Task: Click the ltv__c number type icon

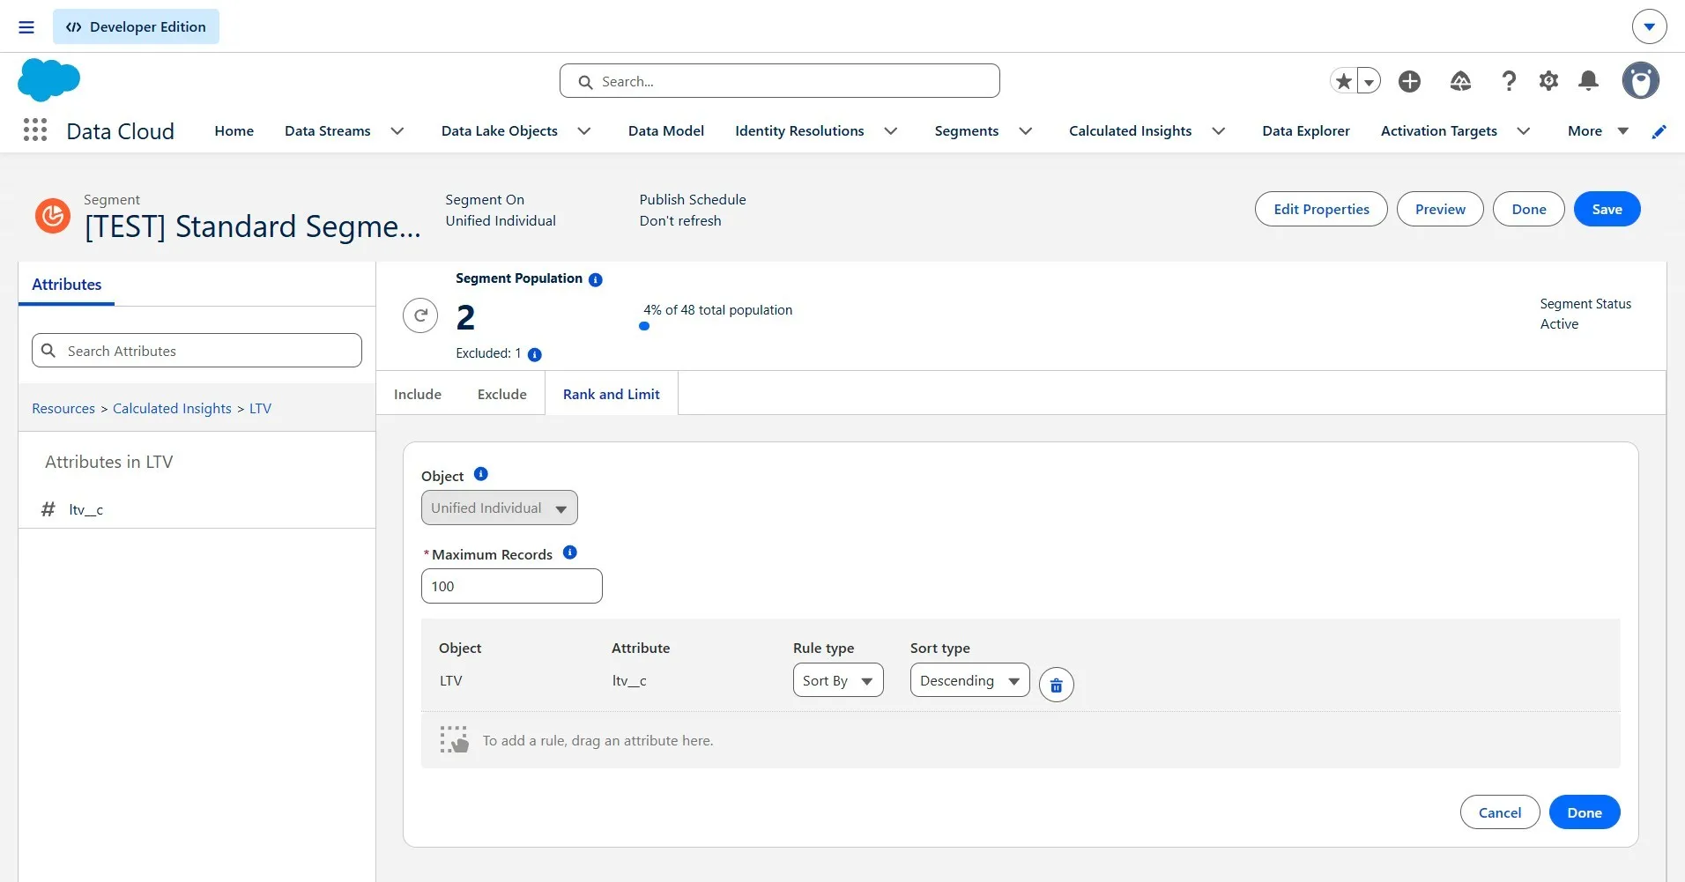Action: pyautogui.click(x=48, y=509)
